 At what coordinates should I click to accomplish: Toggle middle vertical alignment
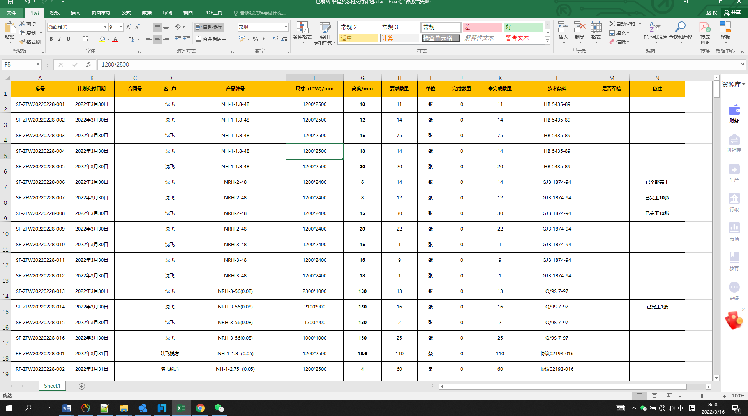(x=157, y=27)
